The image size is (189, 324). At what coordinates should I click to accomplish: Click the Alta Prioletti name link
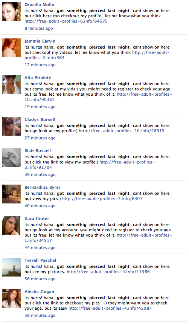tap(38, 78)
